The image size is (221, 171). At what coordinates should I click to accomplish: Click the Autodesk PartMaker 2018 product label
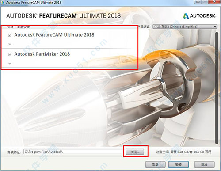(x=42, y=54)
